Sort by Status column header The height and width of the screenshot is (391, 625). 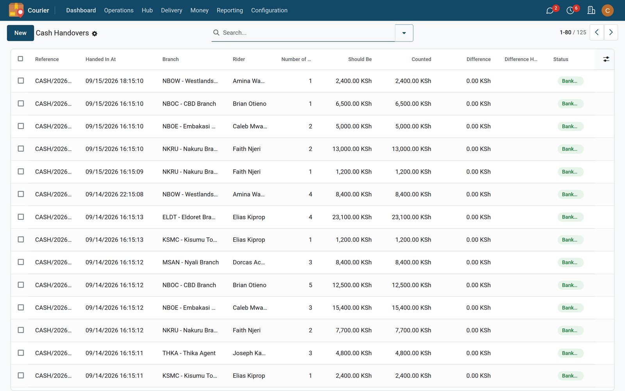click(x=561, y=59)
